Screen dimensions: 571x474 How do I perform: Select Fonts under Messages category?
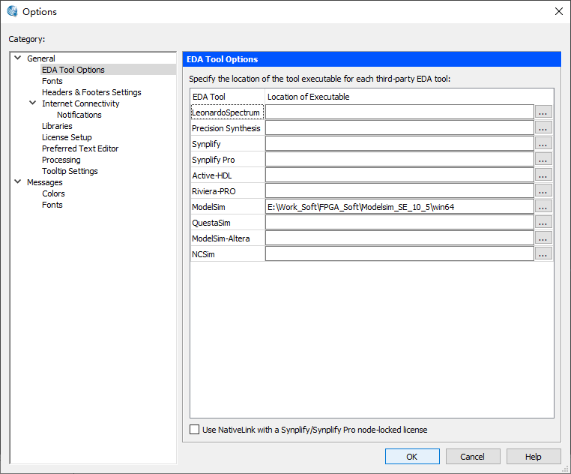[52, 205]
